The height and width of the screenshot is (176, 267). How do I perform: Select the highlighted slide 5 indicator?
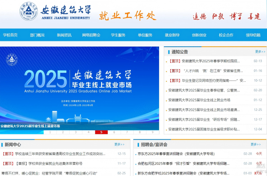(x=101, y=132)
